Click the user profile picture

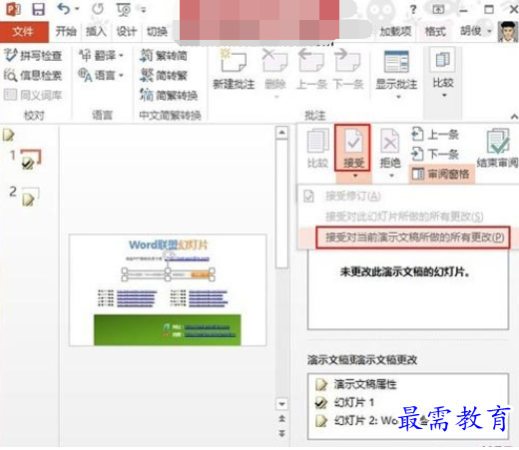(508, 31)
